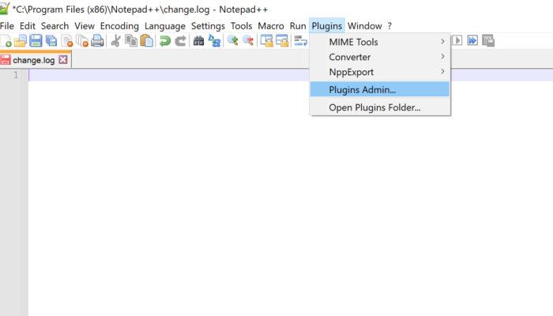Open Find with the binoculars icon
Viewport: 553px width, 316px height.
[x=198, y=41]
